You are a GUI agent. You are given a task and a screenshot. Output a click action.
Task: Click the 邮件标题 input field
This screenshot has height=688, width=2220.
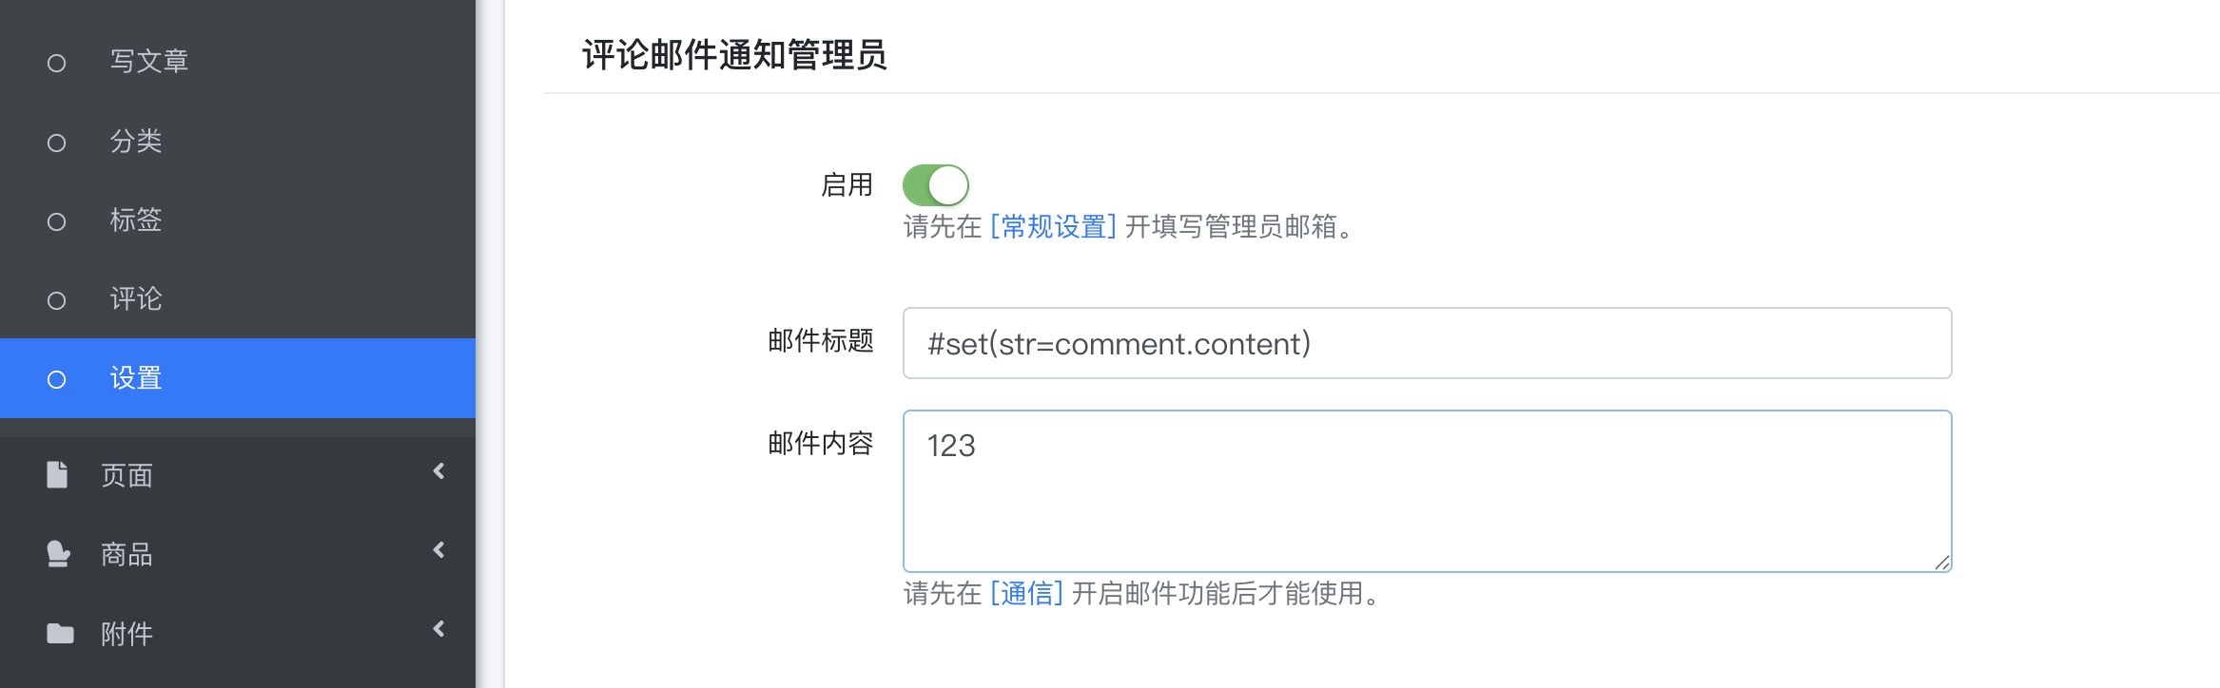(1427, 343)
